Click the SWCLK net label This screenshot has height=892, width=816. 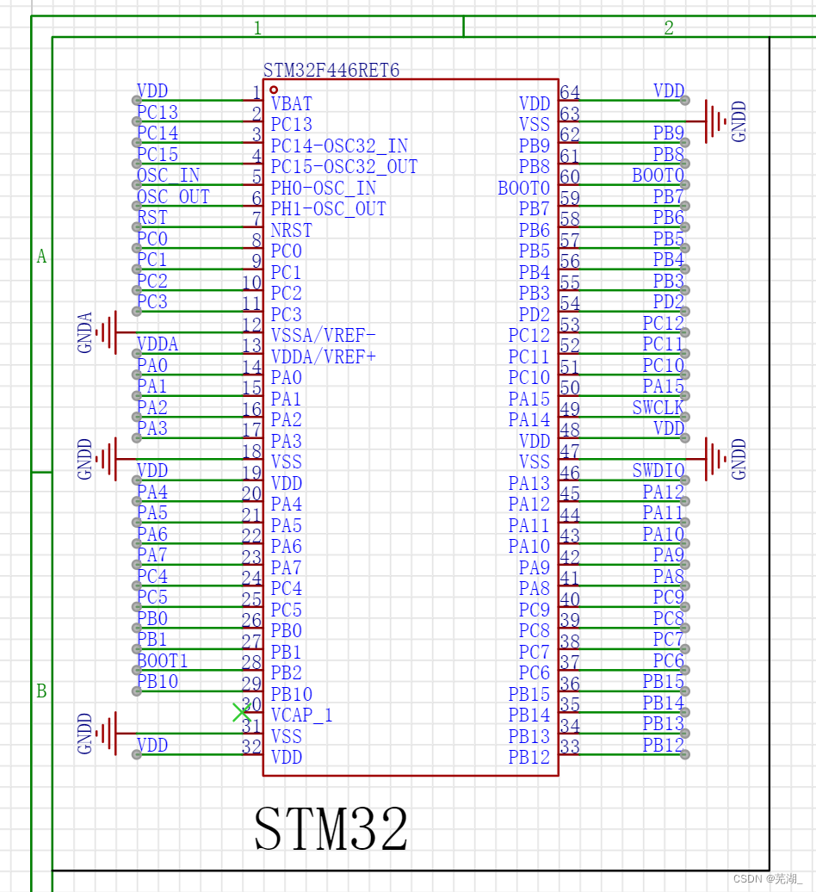[658, 407]
